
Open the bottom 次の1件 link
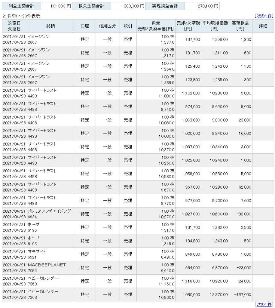click(264, 304)
